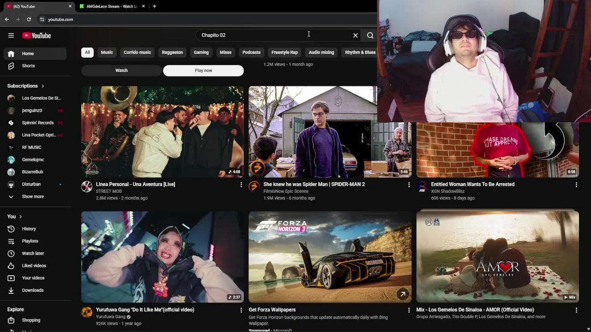Expand Show more subscriptions
591x332 pixels.
(35, 196)
